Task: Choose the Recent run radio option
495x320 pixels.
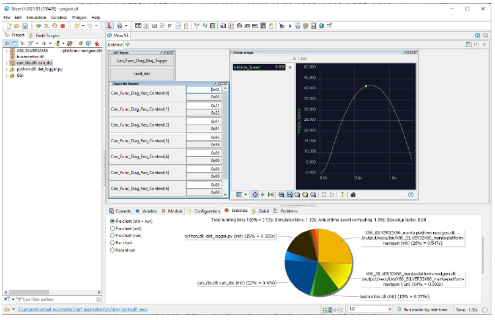Action: click(112, 250)
